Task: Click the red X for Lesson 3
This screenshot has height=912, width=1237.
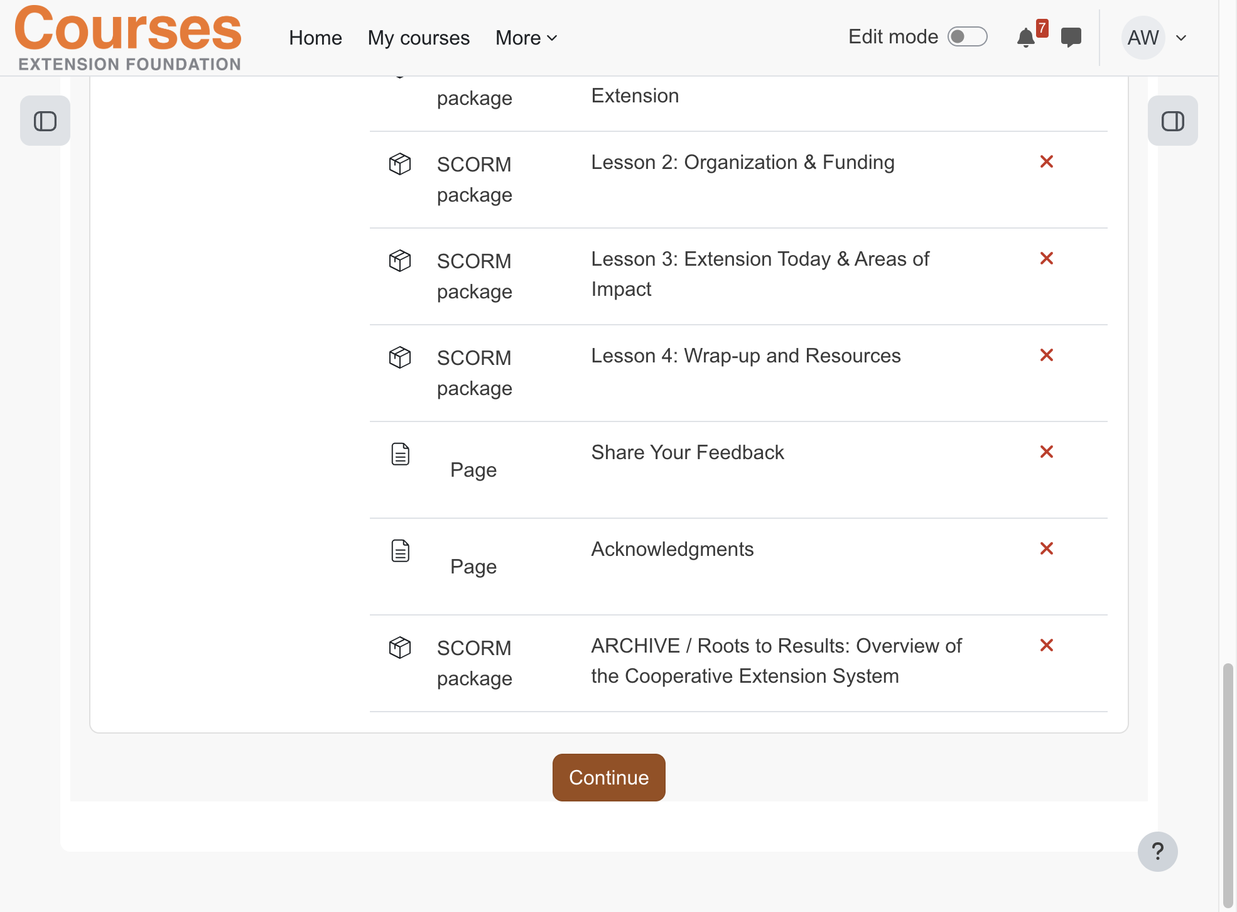Action: tap(1047, 258)
